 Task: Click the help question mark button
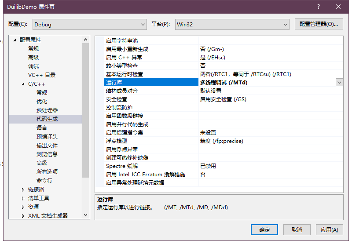click(x=318, y=7)
